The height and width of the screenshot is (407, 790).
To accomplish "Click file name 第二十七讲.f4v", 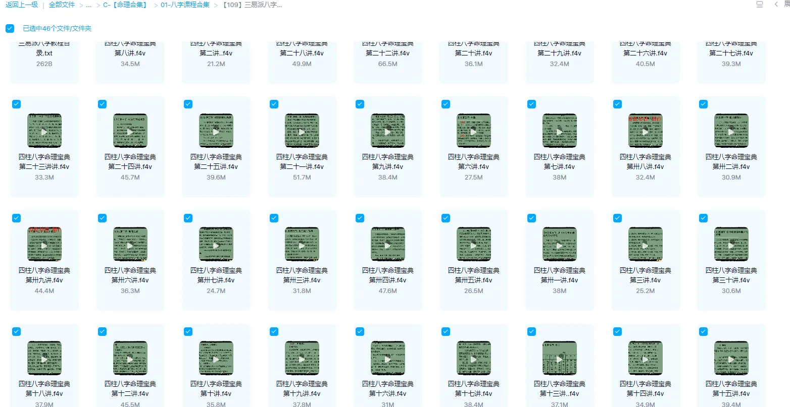I will 731,53.
